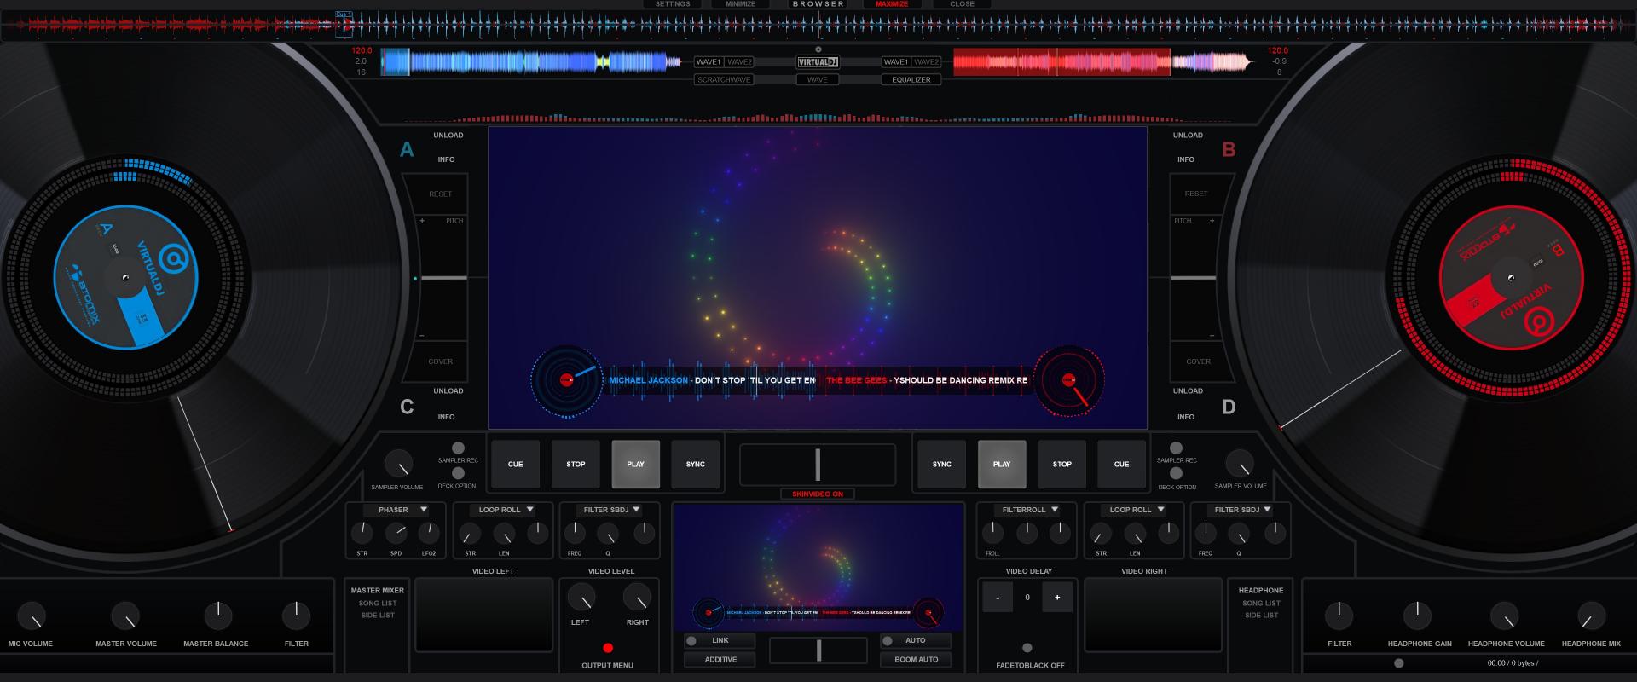Decrease video delay with minus button
Image resolution: width=1637 pixels, height=682 pixels.
point(998,598)
